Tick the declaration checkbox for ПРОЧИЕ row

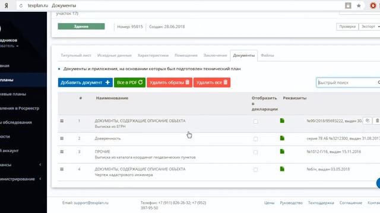click(x=255, y=152)
